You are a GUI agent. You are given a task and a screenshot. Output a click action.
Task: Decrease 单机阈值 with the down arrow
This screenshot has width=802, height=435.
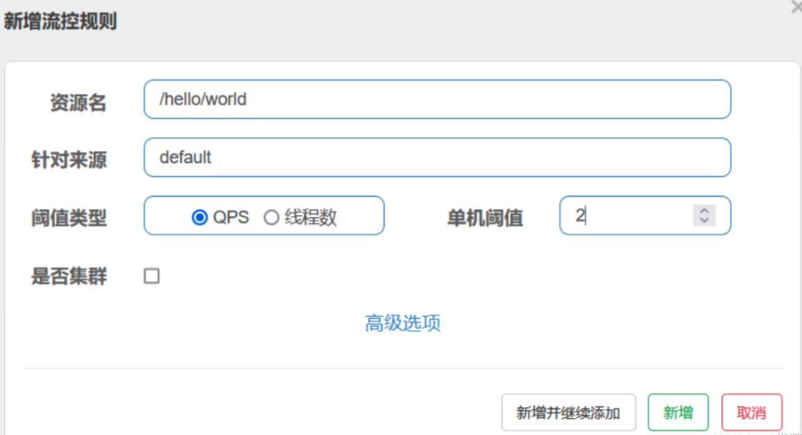[x=704, y=220]
